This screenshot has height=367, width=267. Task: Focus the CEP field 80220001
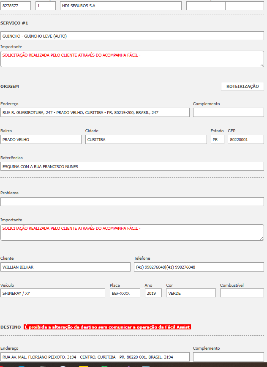(245, 139)
